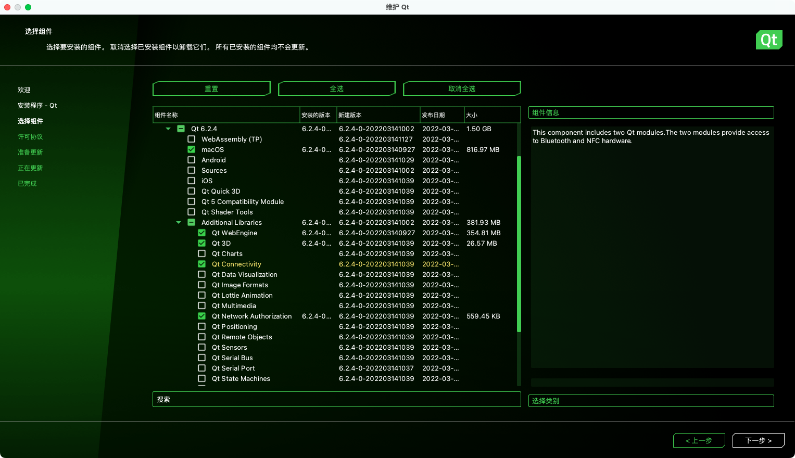The width and height of the screenshot is (795, 458).
Task: Click the 全选 select all button
Action: [x=337, y=88]
